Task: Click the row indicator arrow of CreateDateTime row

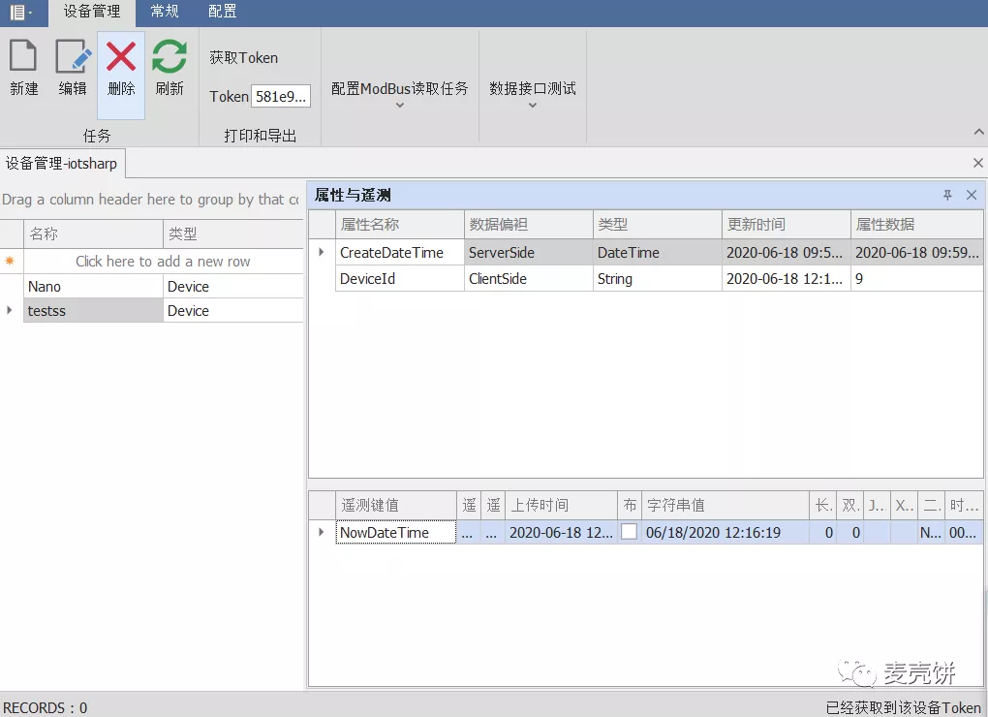Action: 322,252
